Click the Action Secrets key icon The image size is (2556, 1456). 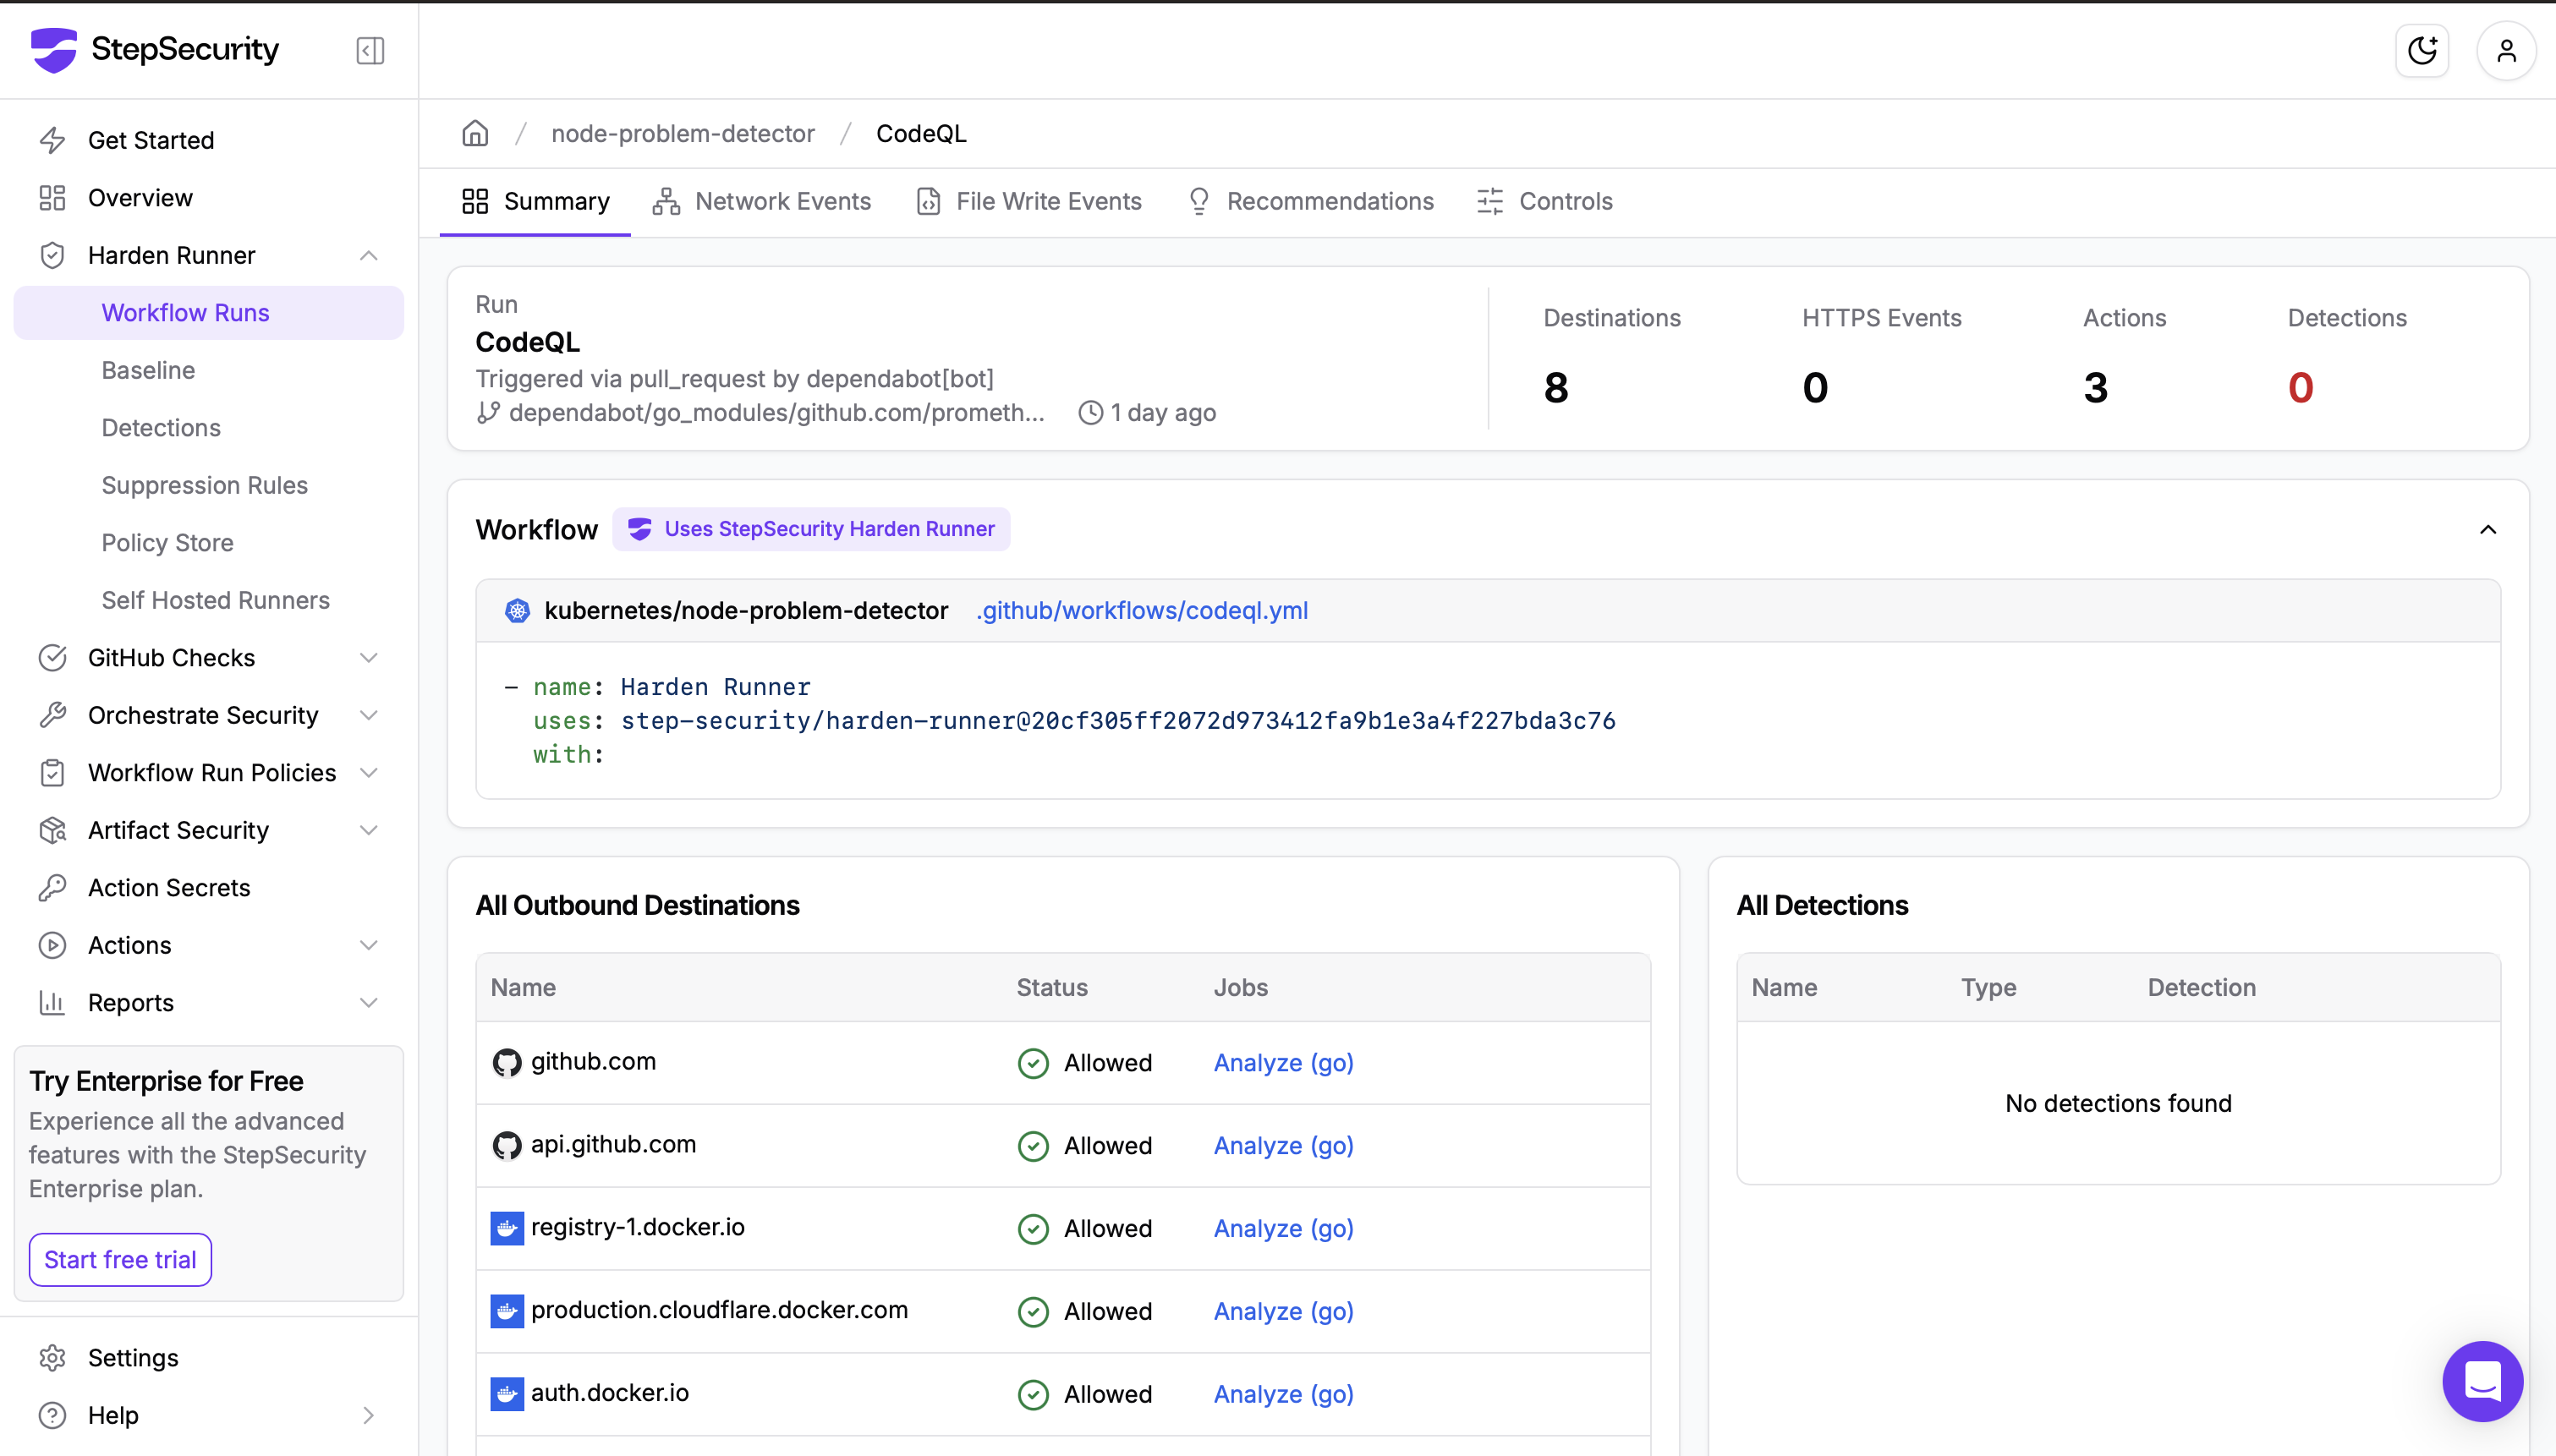click(52, 887)
